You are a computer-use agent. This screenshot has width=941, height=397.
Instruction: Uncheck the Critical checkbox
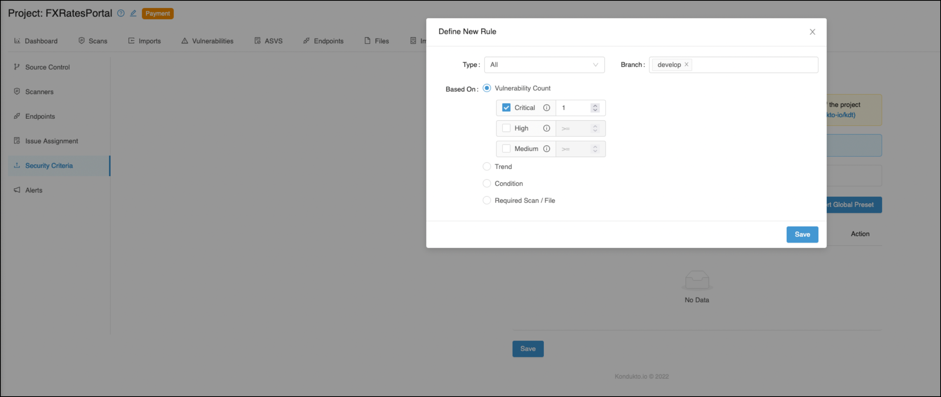click(506, 108)
